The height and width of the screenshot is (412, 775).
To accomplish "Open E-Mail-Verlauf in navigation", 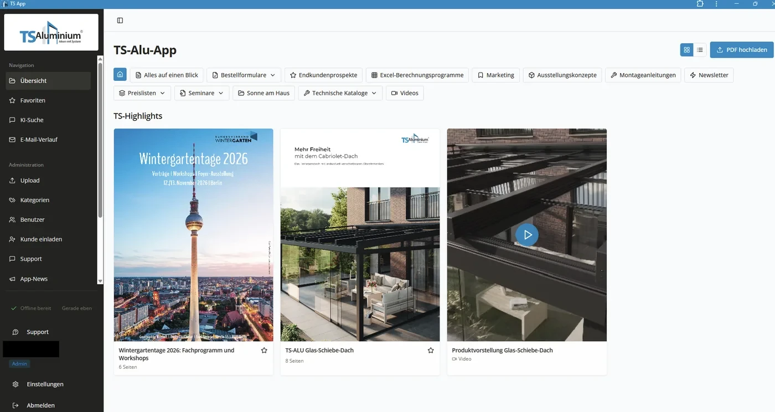I will [48, 140].
